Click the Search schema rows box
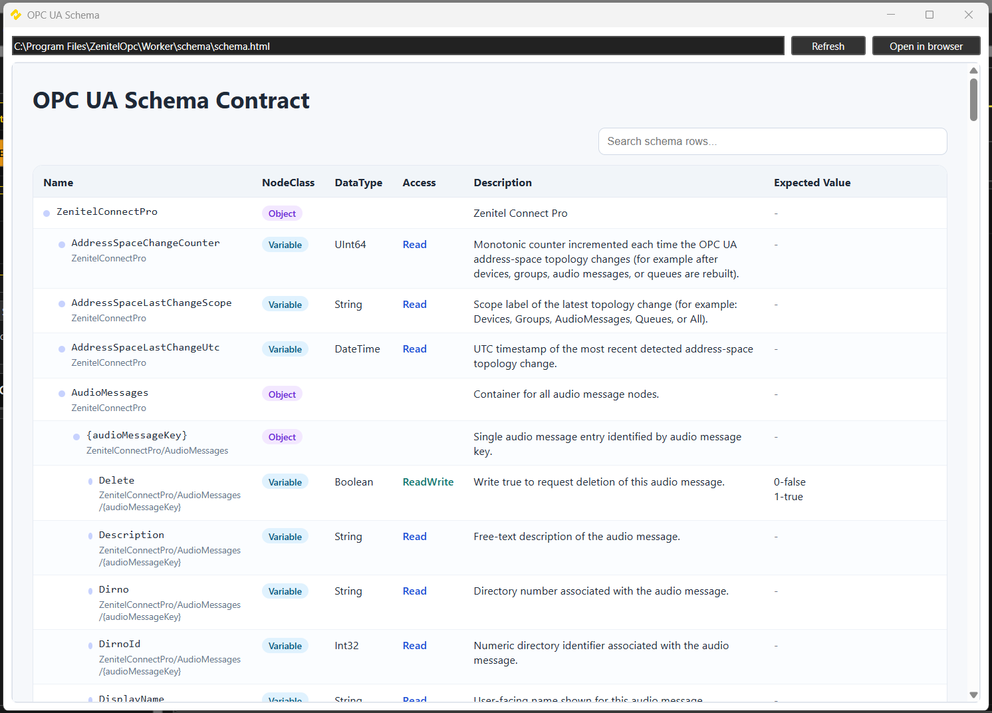The width and height of the screenshot is (992, 713). pos(772,142)
